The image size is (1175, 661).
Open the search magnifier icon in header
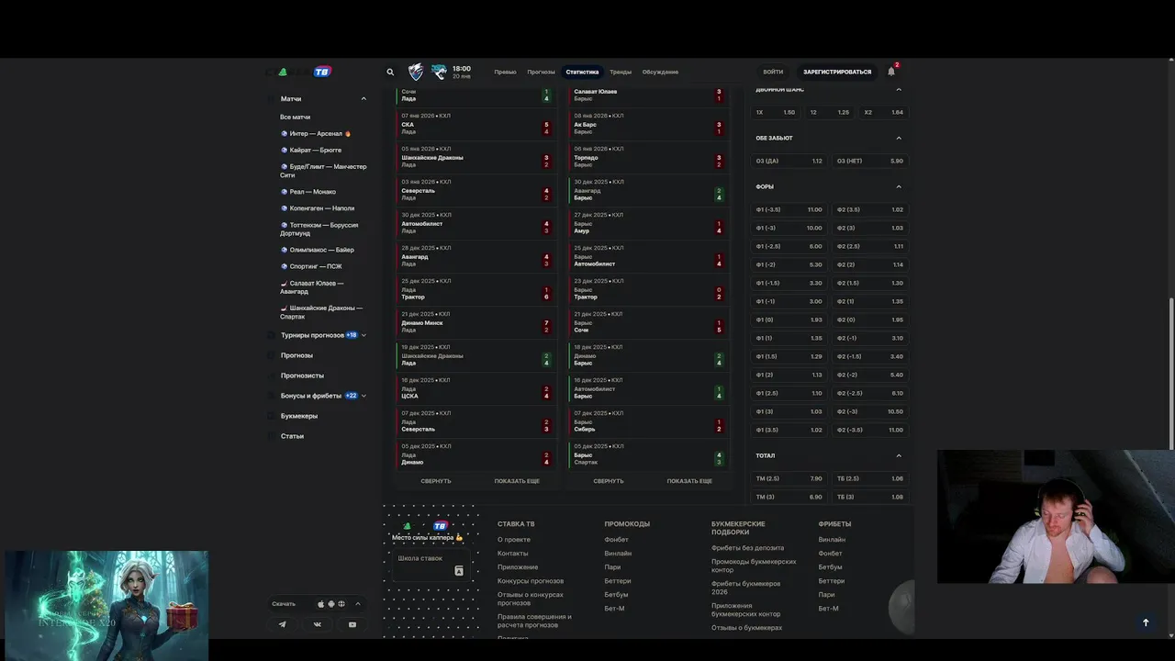point(390,72)
